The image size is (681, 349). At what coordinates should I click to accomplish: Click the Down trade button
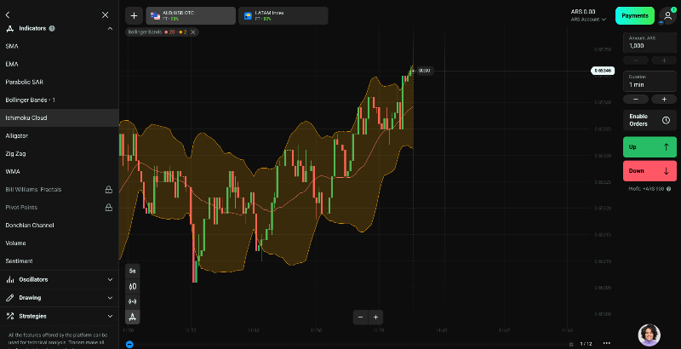click(x=650, y=171)
